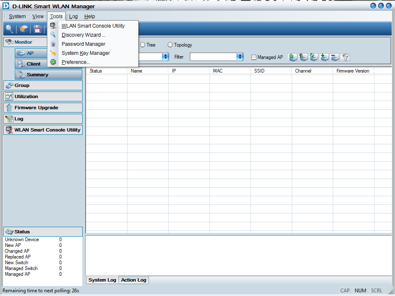Image resolution: width=395 pixels, height=296 pixels.
Task: Sort by the Firmware Version column header
Action: pyautogui.click(x=353, y=71)
